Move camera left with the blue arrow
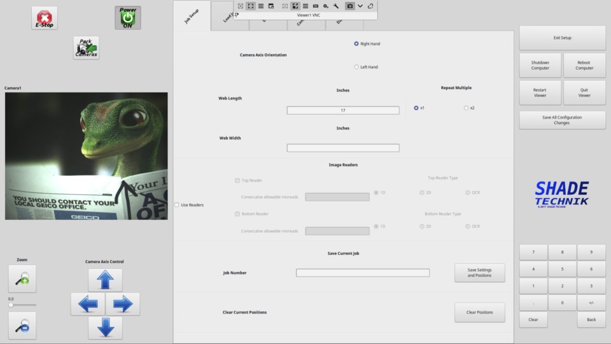This screenshot has width=611, height=344. (88, 304)
